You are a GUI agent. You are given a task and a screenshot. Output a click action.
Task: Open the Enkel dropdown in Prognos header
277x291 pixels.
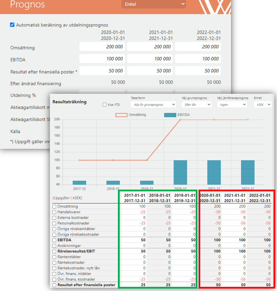[154, 4]
